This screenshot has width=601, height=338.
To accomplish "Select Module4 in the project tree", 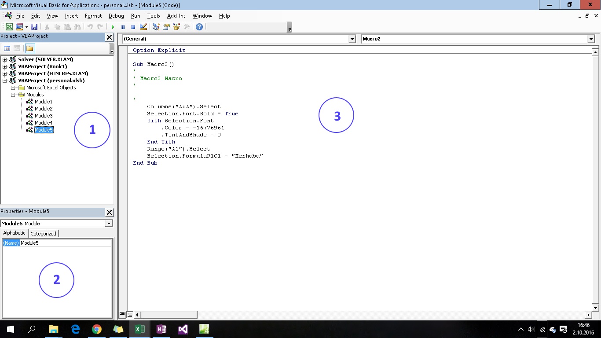I will [44, 123].
